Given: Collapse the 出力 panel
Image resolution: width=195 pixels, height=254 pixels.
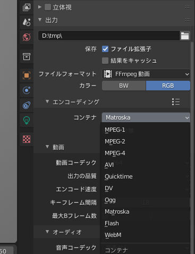Looking at the screenshot, I should 40,20.
